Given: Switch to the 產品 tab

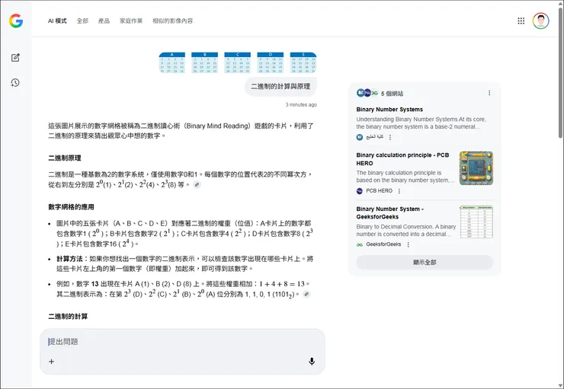Looking at the screenshot, I should pos(104,21).
